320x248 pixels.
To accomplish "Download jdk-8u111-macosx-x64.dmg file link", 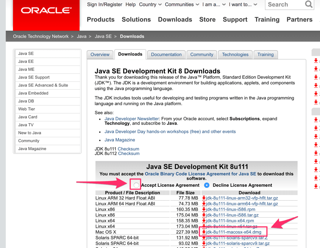I will point(234,232).
